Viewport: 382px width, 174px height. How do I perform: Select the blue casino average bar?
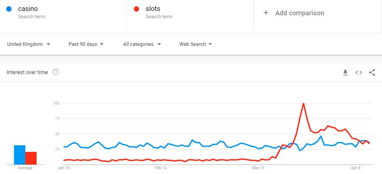point(19,155)
